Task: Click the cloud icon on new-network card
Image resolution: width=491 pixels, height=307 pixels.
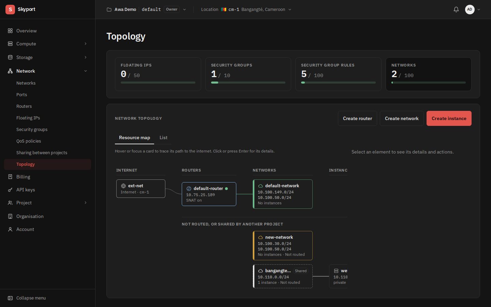Action: [261, 237]
